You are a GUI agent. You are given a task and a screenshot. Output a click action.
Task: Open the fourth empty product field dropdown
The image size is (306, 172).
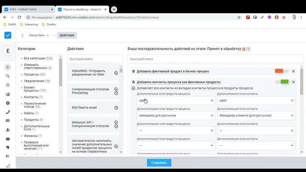(175, 145)
